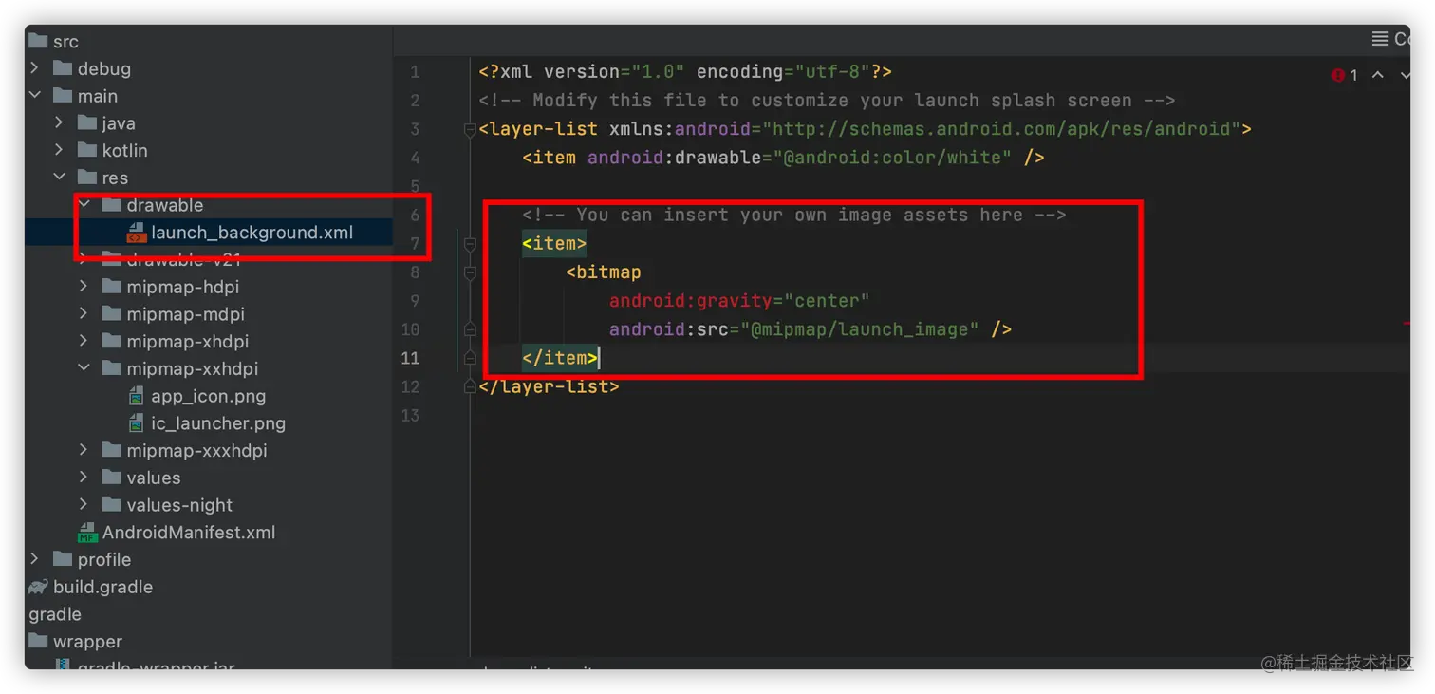Click the android:gravity attribute text
Viewport: 1435px width, 694px height.
[x=691, y=301]
